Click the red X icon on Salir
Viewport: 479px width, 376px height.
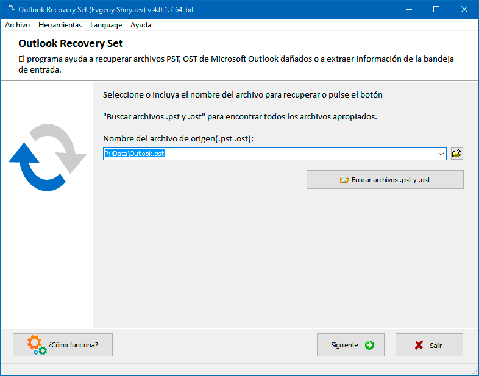[x=419, y=345]
